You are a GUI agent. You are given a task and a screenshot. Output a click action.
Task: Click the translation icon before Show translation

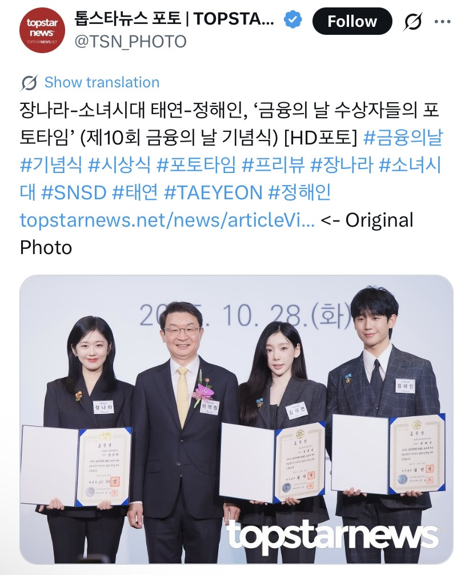click(x=29, y=82)
